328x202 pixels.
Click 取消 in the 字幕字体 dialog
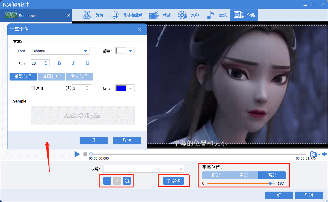click(127, 141)
